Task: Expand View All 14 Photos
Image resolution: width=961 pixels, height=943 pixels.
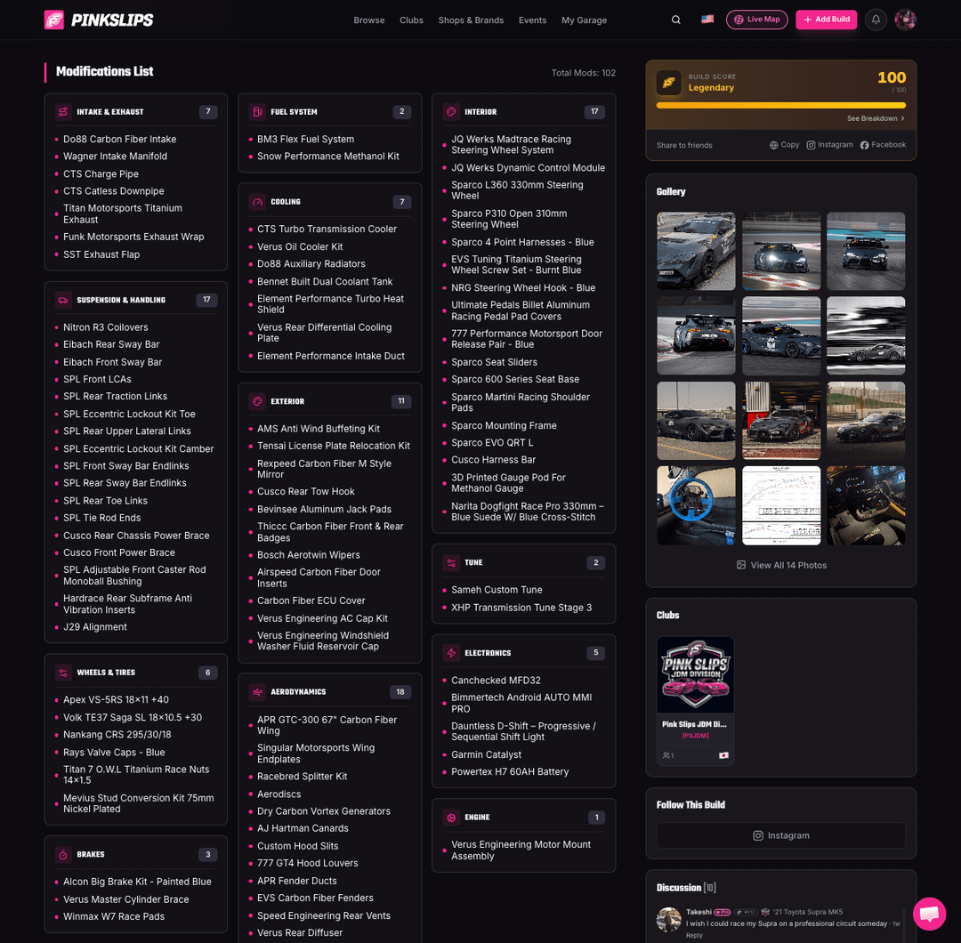Action: [x=781, y=565]
